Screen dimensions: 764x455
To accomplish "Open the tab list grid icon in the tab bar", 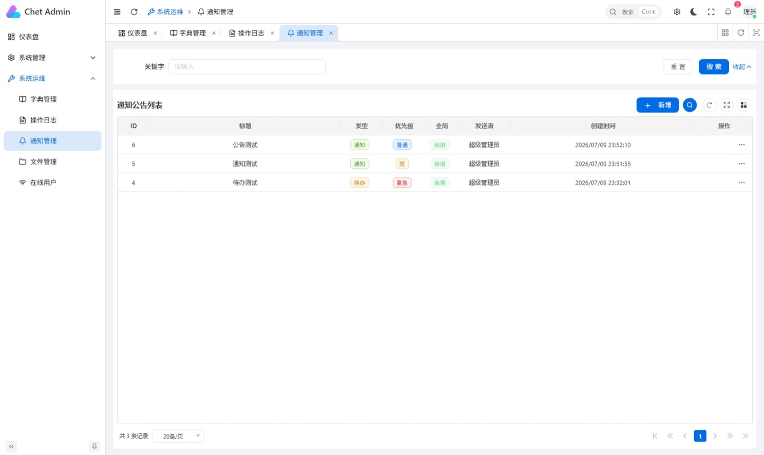I will (725, 32).
